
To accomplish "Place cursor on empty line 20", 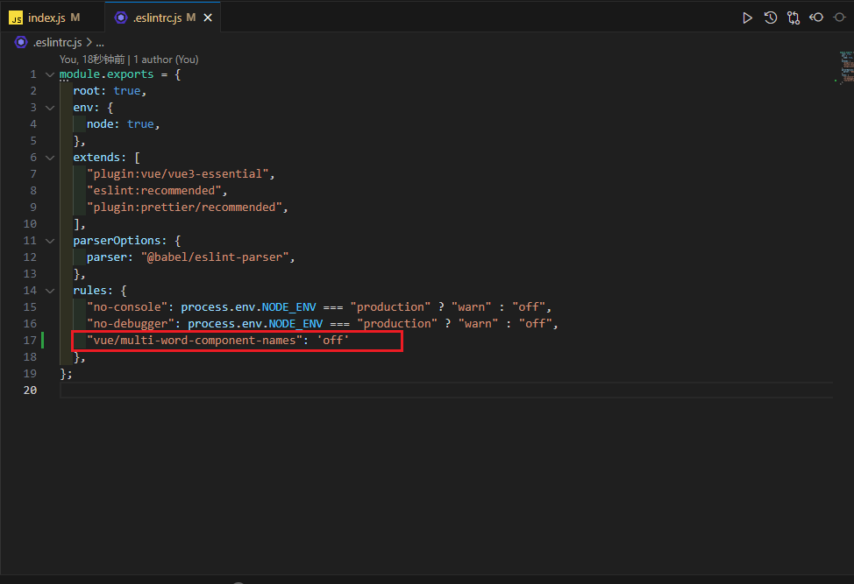I will [446, 390].
